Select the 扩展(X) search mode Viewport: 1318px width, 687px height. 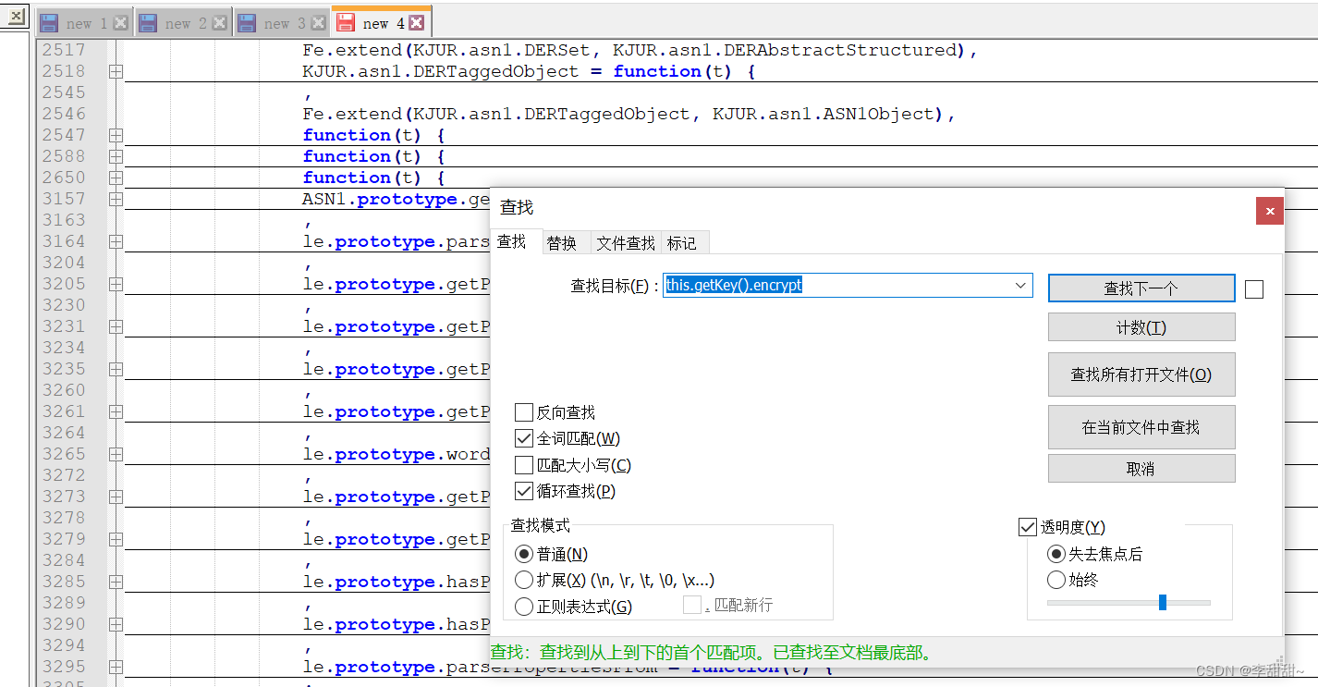[524, 580]
